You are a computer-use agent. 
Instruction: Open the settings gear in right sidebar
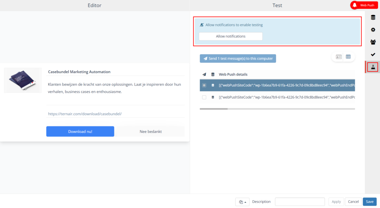click(373, 30)
